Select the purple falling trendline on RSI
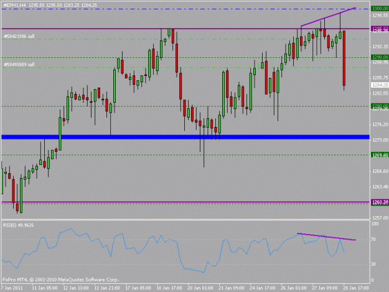The image size is (389, 292). pos(327,237)
